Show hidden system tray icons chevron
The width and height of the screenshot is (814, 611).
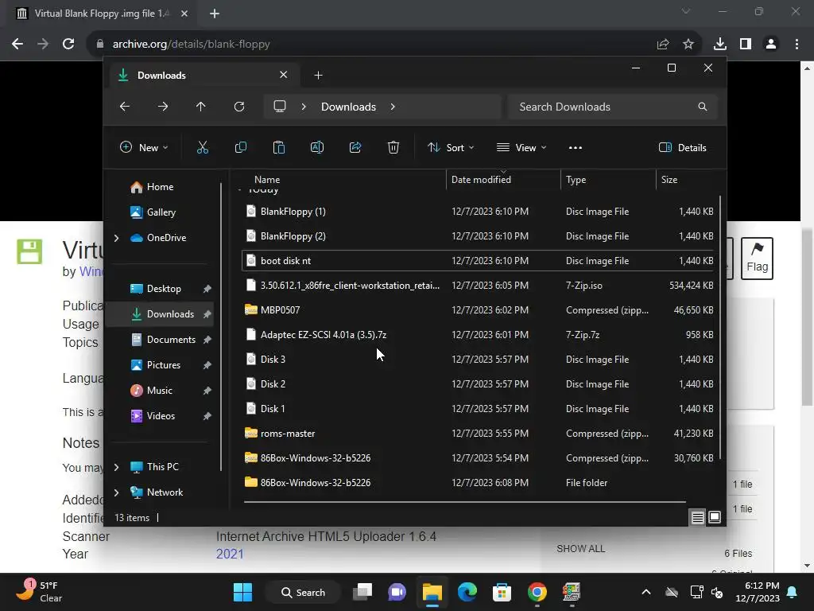click(x=645, y=592)
